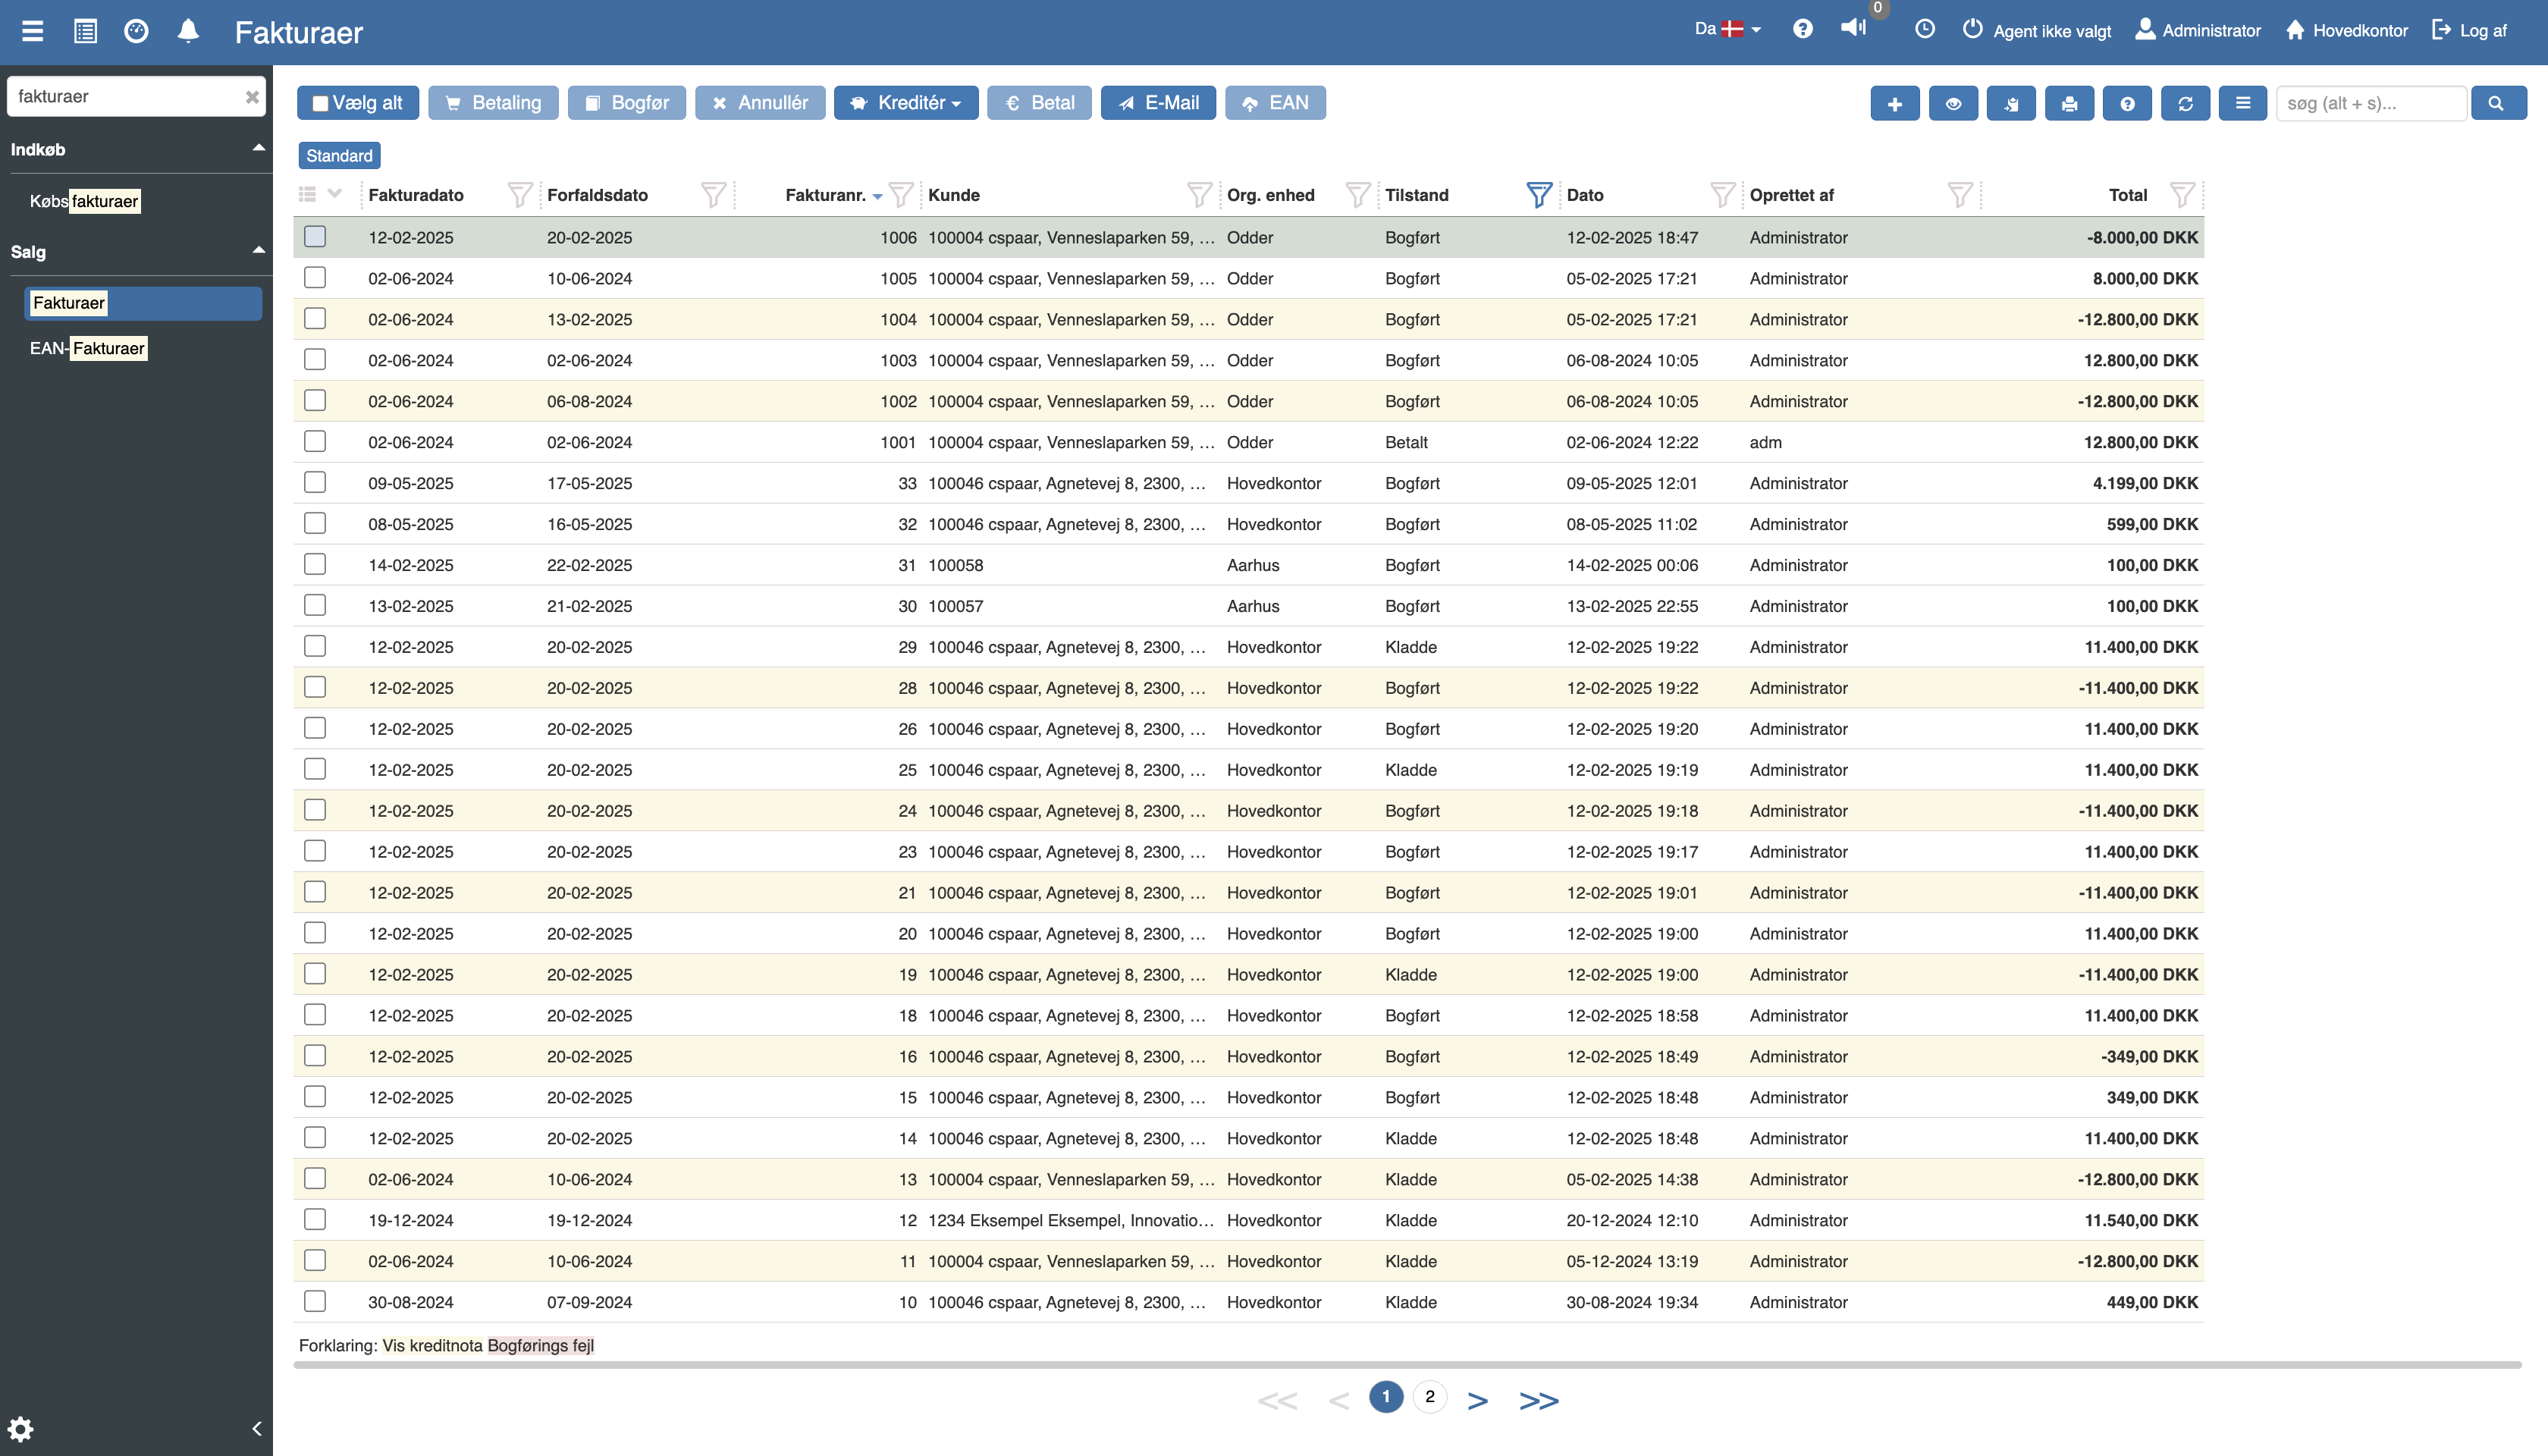
Task: Click the dashboard gauge icon in header
Action: tap(136, 31)
